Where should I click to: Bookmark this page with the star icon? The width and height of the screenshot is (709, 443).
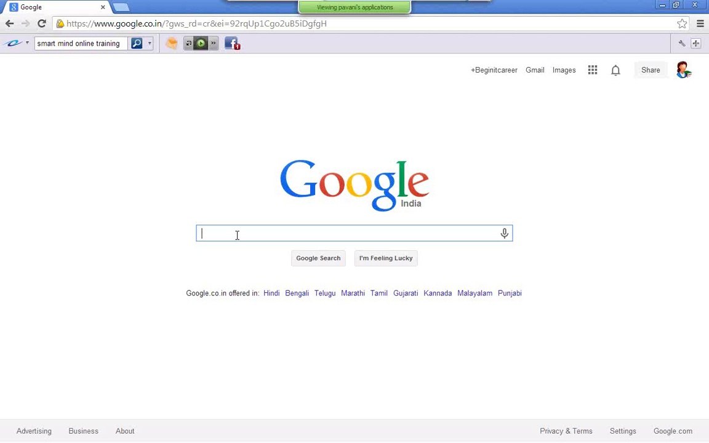point(682,23)
